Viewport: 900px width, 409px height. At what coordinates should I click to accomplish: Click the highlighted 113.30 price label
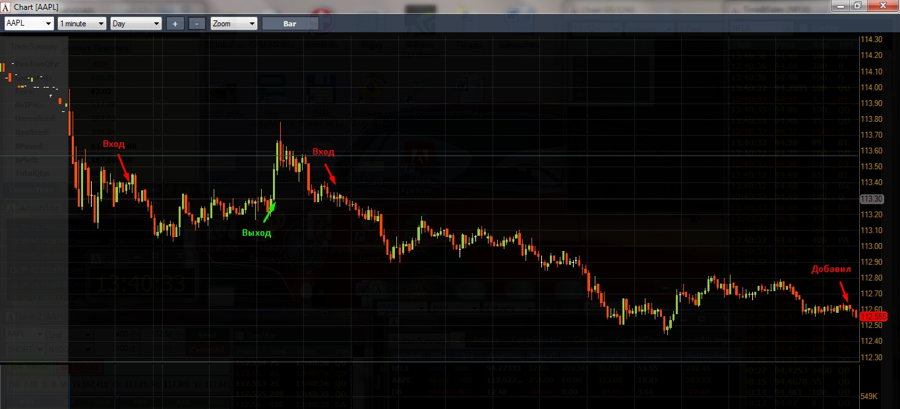click(x=872, y=198)
